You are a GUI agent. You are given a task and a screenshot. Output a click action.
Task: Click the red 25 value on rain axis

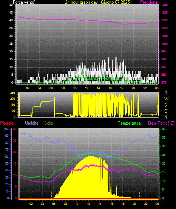pyautogui.click(x=15, y=140)
